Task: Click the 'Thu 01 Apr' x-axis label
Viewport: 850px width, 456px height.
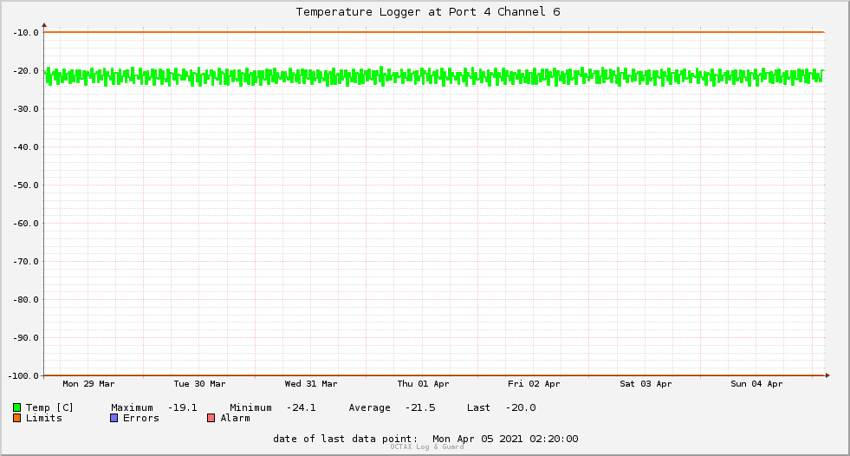Action: coord(423,384)
